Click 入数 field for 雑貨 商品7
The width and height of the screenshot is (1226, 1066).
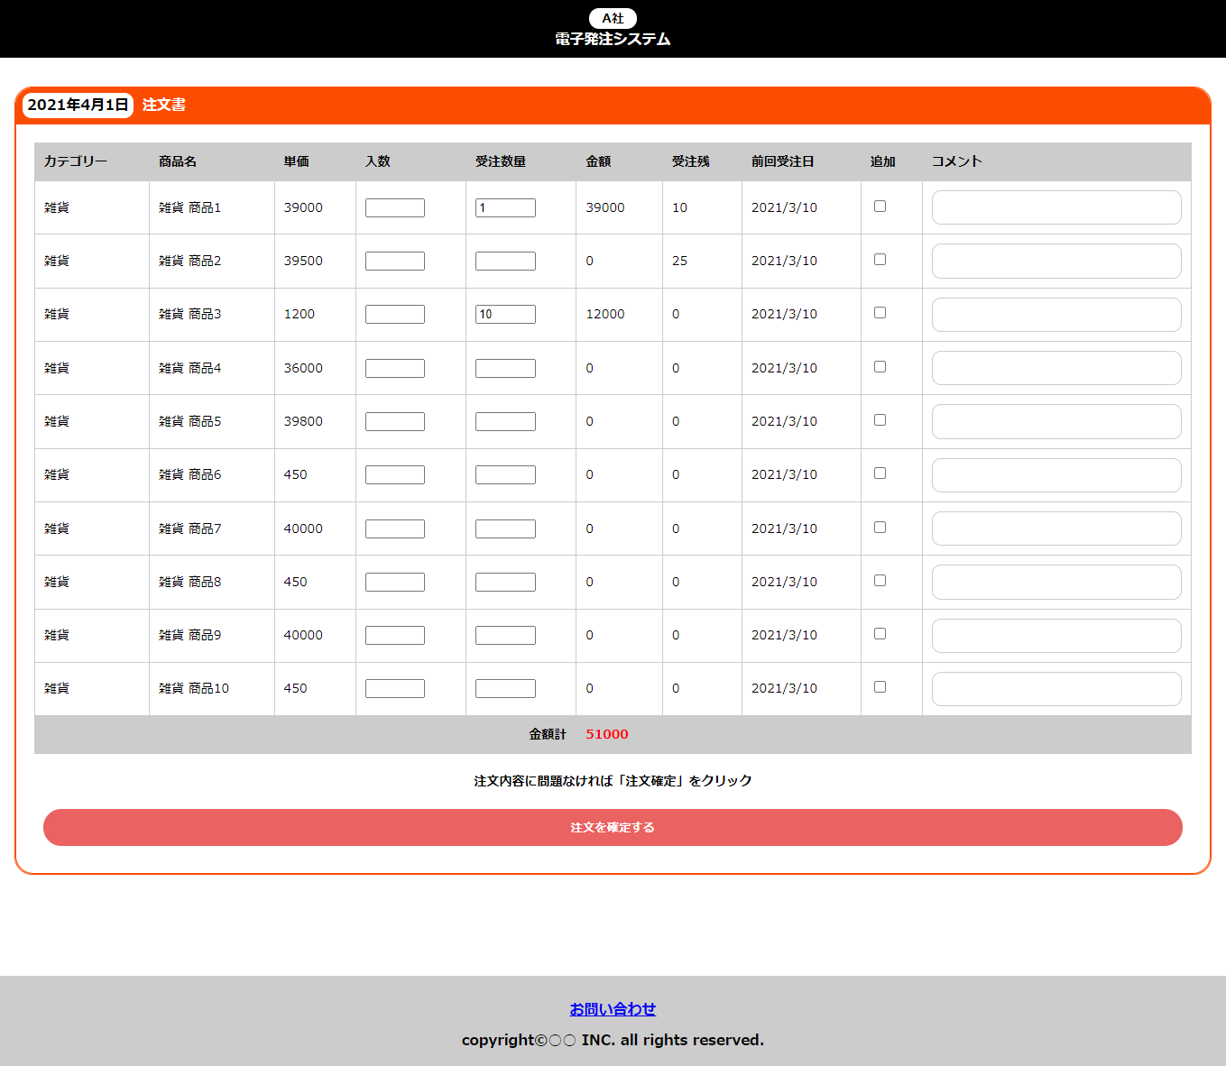point(395,528)
